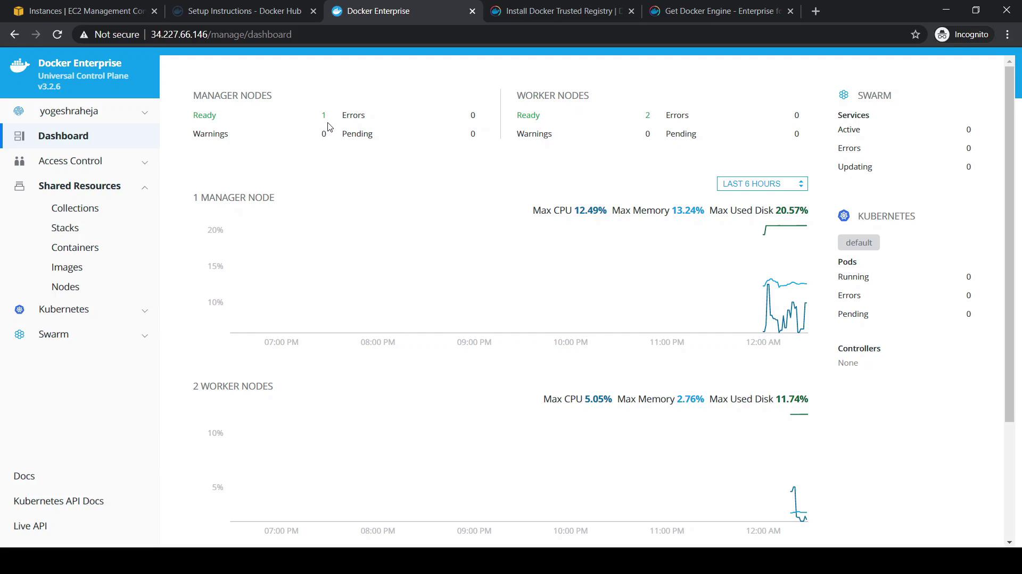
Task: Click the Shared Resources stack icon
Action: tap(19, 186)
